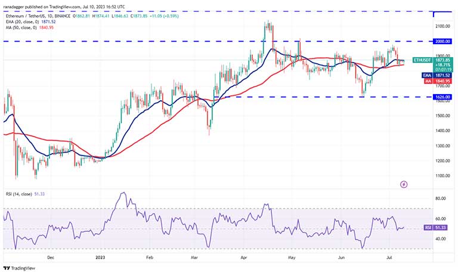Click the 2000.00 blue level label
The height and width of the screenshot is (276, 458).
pos(442,42)
